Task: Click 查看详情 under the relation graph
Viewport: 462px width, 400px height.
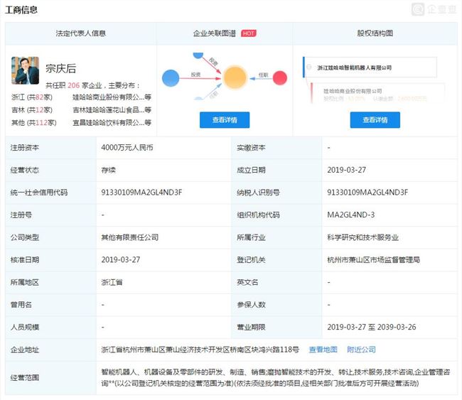Action: 225,120
